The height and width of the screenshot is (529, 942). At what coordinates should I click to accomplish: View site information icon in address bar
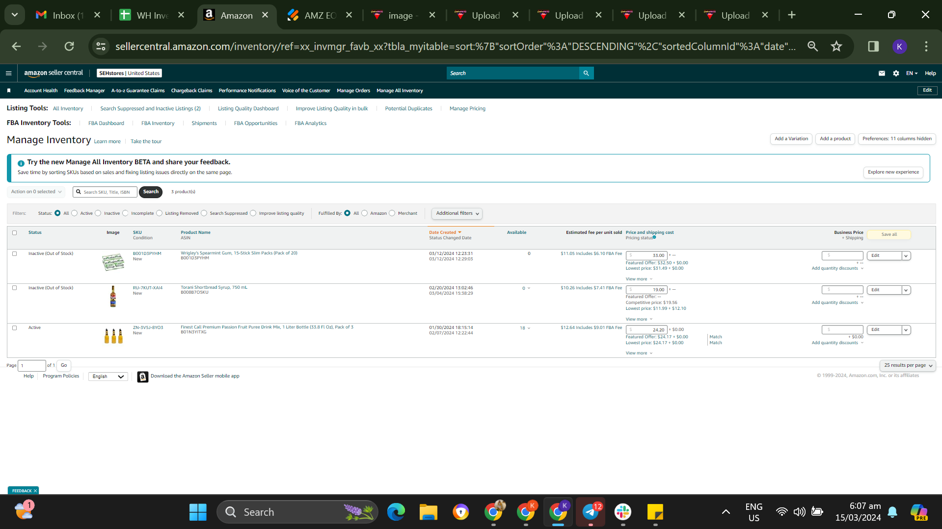point(101,47)
